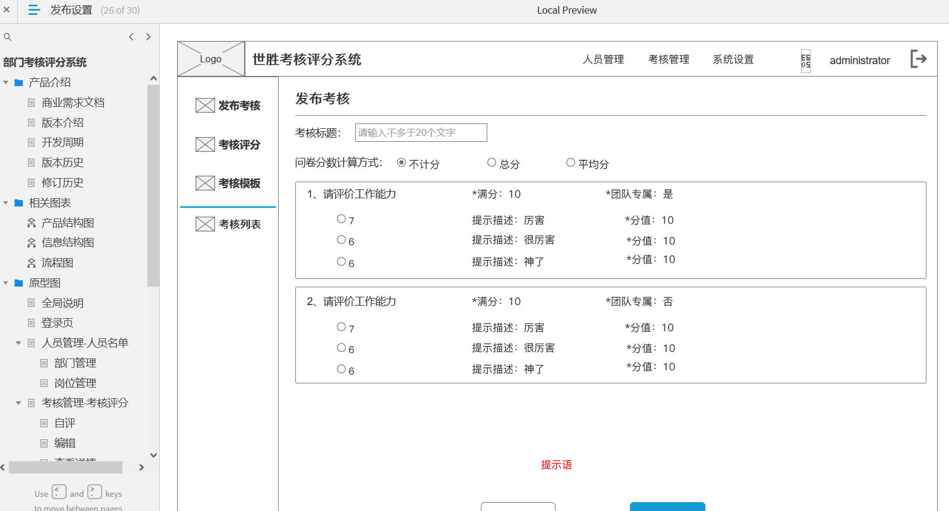
Task: Switch to 发布考核 side menu
Action: (239, 106)
